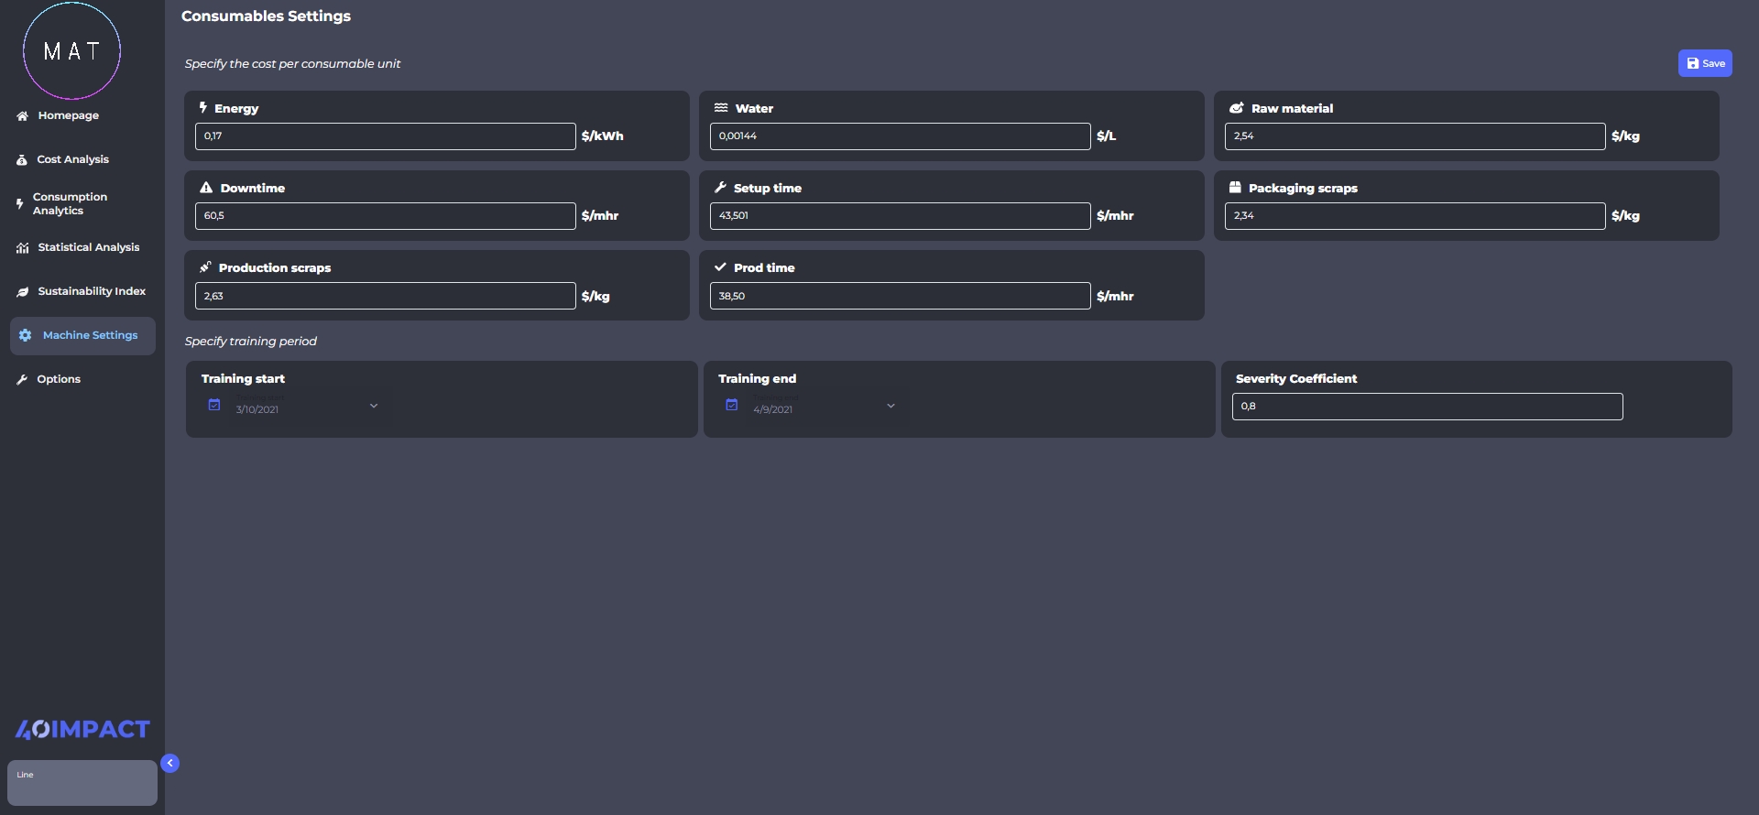The height and width of the screenshot is (815, 1759).
Task: Click the wrench icon beside Options
Action: (x=22, y=380)
